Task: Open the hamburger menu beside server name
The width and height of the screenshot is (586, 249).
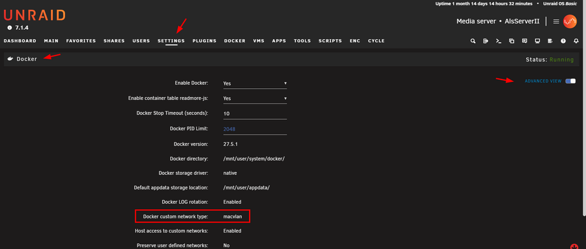Action: coord(556,22)
